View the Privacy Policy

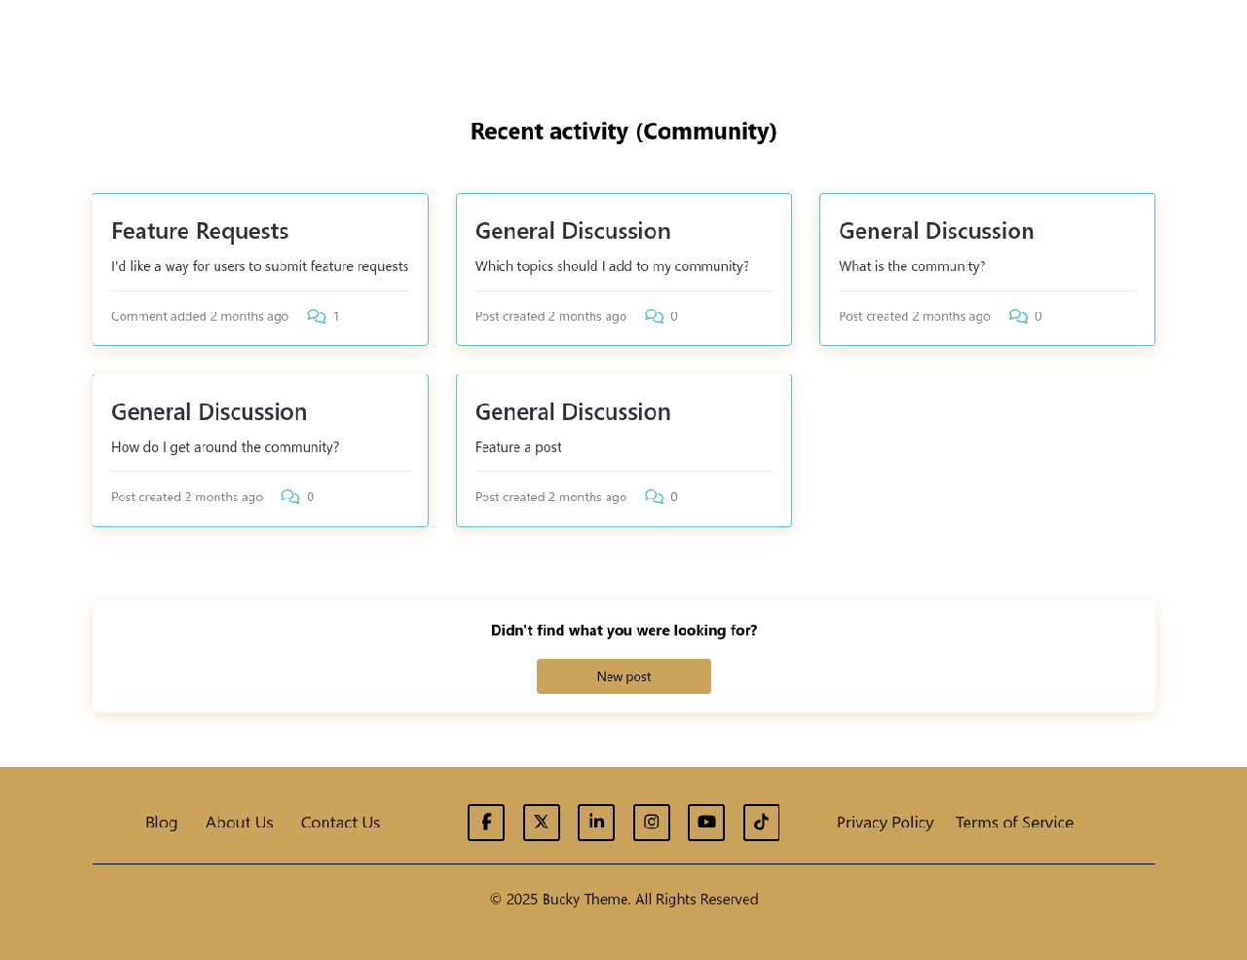885,823
